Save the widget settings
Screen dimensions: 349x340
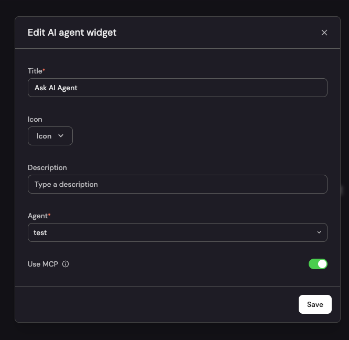(x=315, y=304)
